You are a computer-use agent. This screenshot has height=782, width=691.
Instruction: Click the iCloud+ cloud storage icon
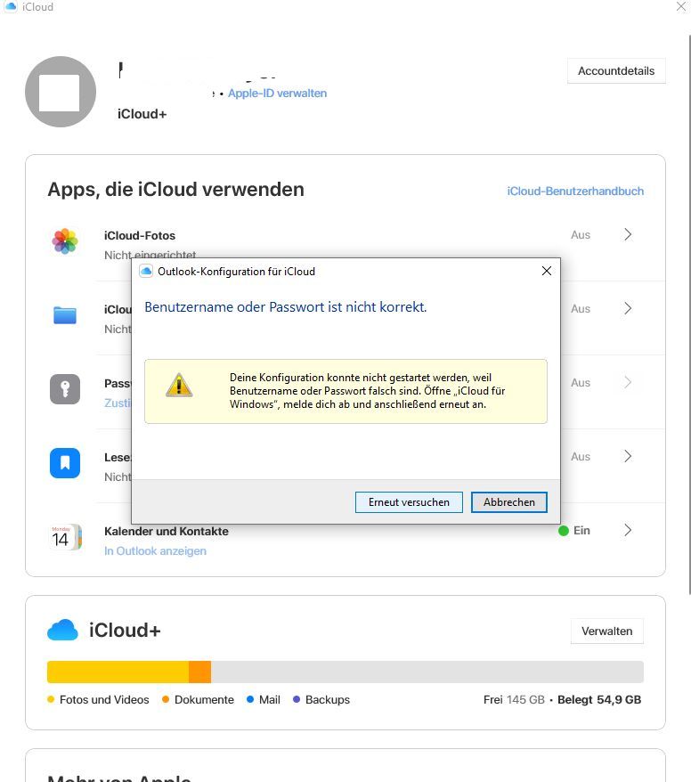pyautogui.click(x=62, y=631)
